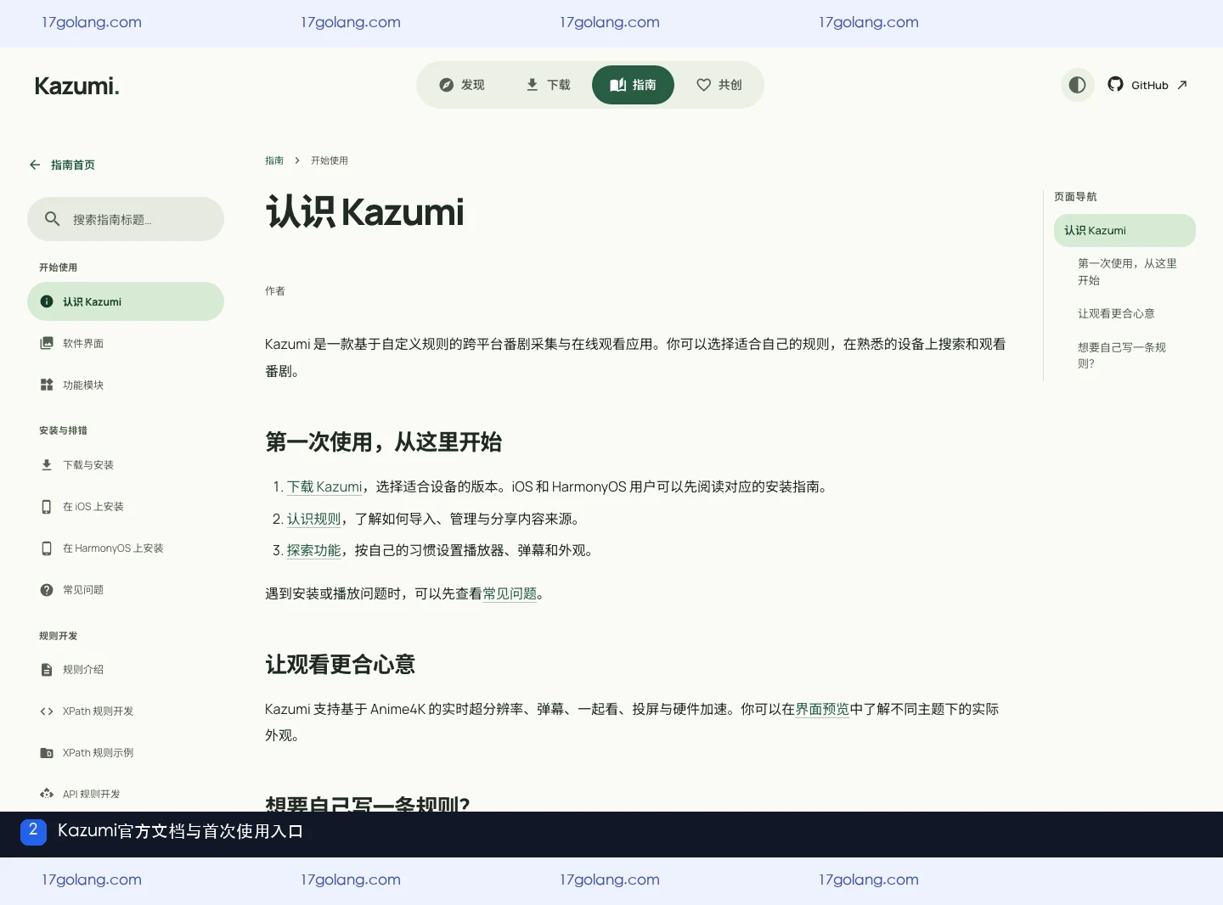Viewport: 1223px width, 905px height.
Task: Click the phone icon beside 在 iOS 上安装
Action: pyautogui.click(x=47, y=507)
